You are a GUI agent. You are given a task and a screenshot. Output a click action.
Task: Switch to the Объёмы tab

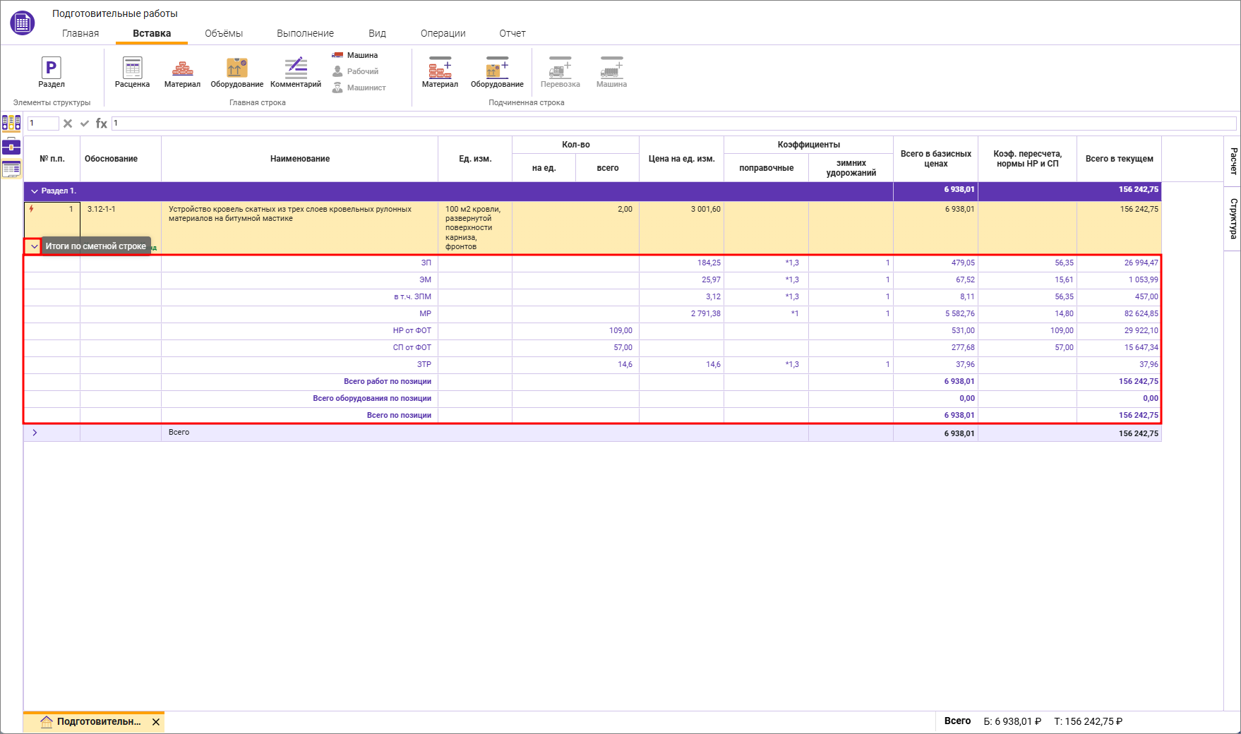pos(223,33)
